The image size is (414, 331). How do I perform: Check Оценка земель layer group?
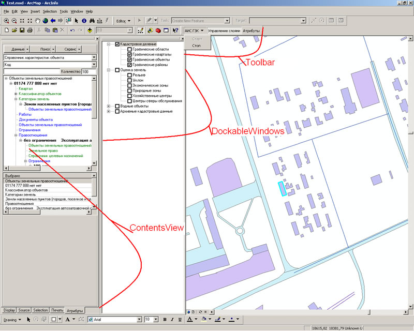[x=117, y=70]
